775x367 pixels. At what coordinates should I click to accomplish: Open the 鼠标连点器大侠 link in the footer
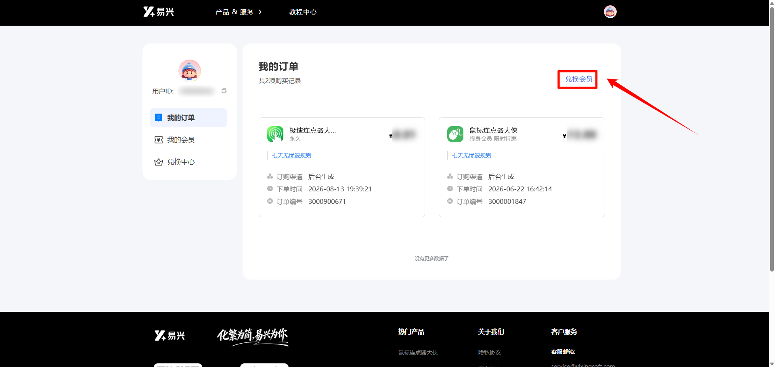tap(418, 352)
